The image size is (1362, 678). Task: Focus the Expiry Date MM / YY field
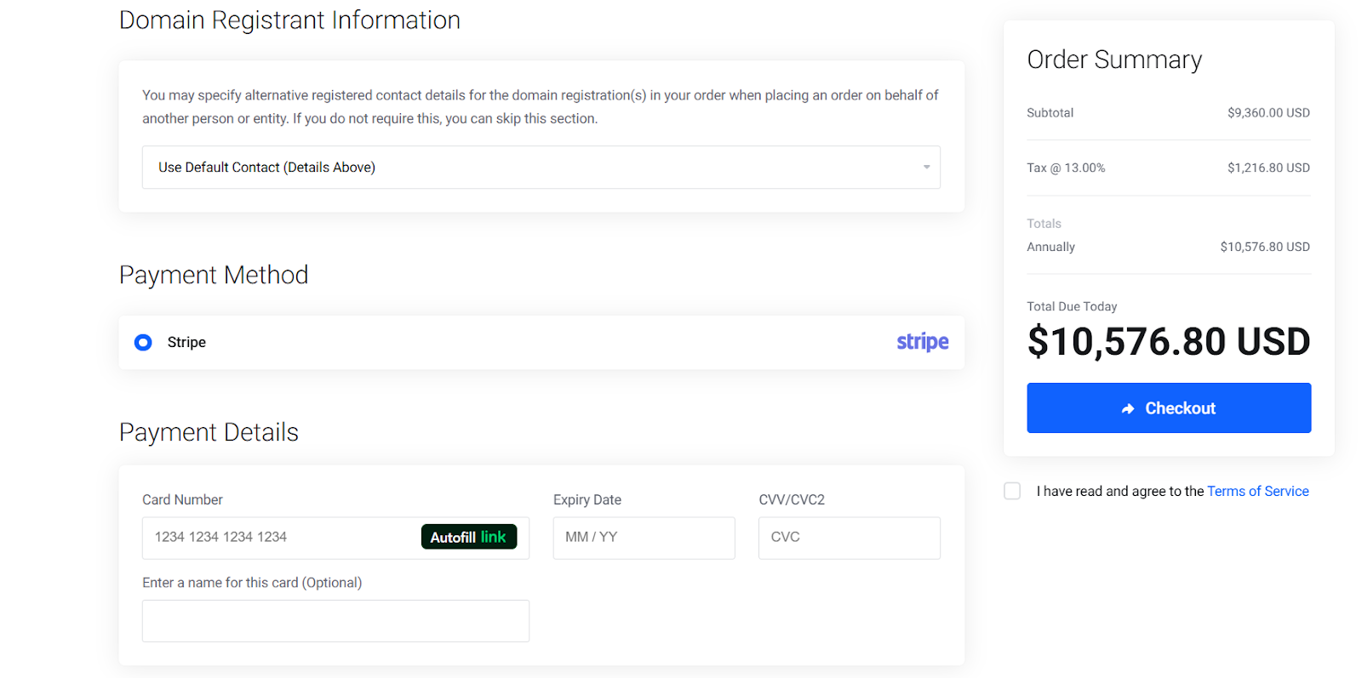pyautogui.click(x=644, y=538)
